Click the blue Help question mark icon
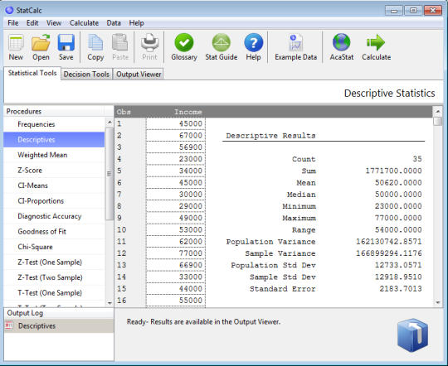 (253, 43)
